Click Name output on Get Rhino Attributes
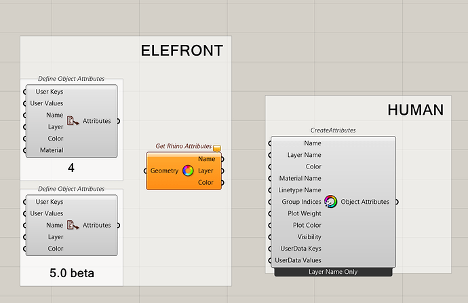Viewport: 468px width, 303px height. [x=207, y=159]
